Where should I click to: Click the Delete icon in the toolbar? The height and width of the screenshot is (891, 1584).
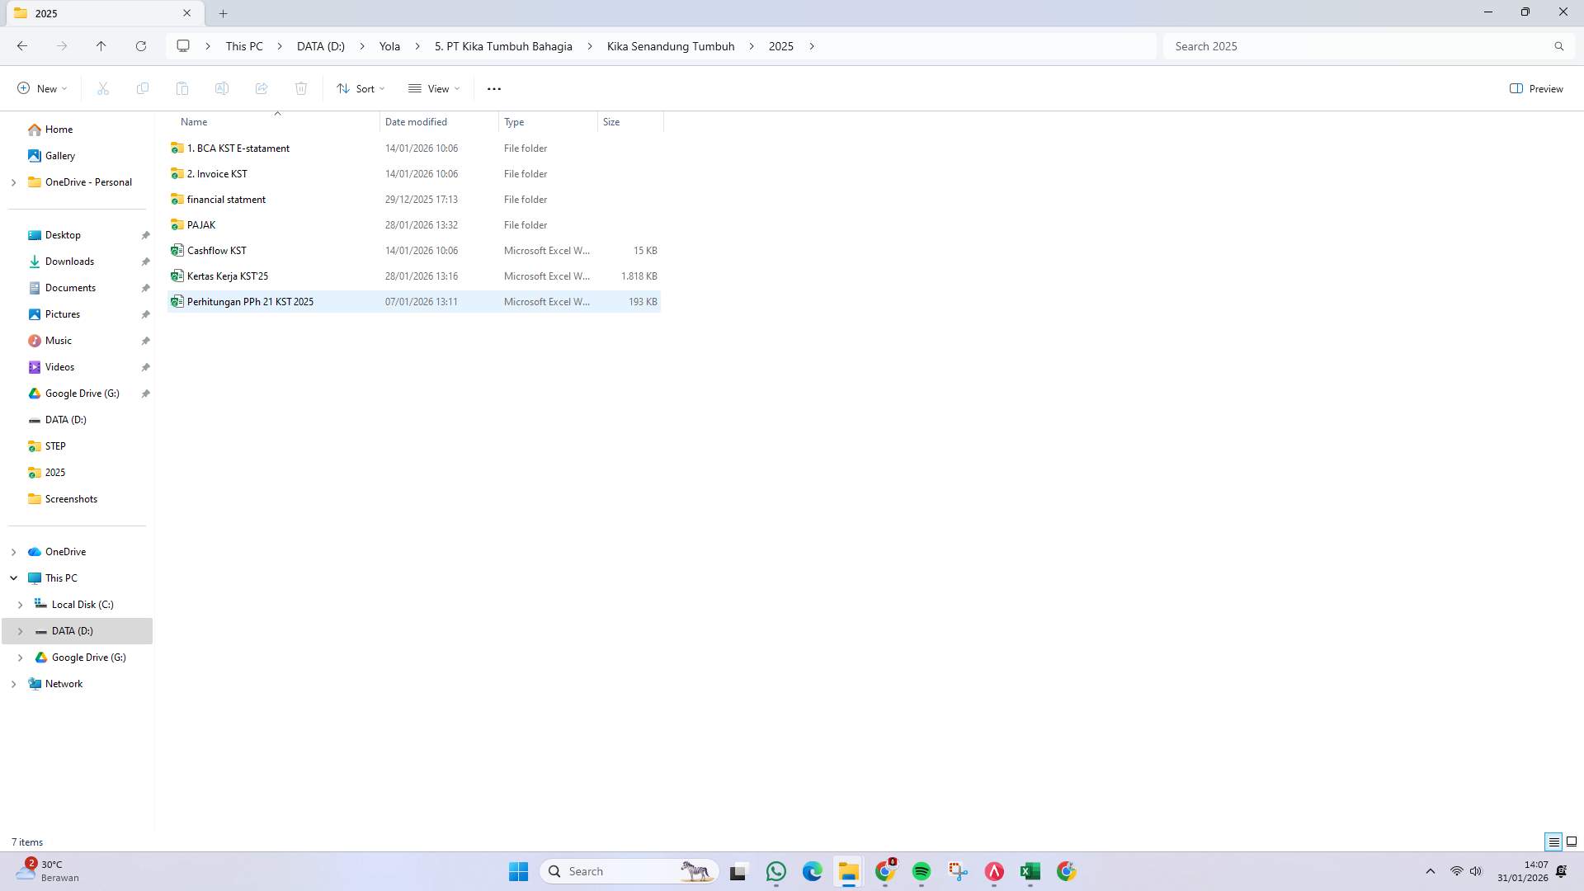click(x=301, y=88)
